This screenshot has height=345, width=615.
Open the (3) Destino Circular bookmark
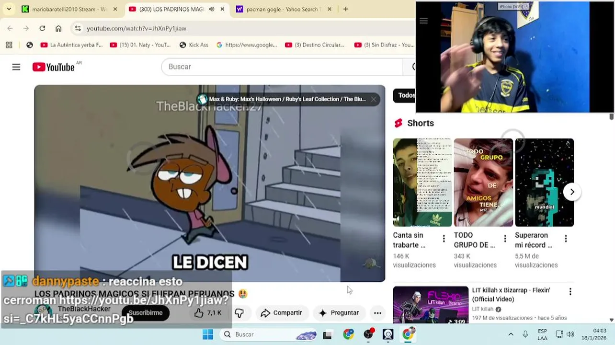(315, 45)
